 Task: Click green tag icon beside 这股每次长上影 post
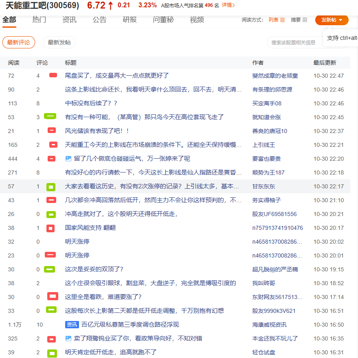[51, 310]
